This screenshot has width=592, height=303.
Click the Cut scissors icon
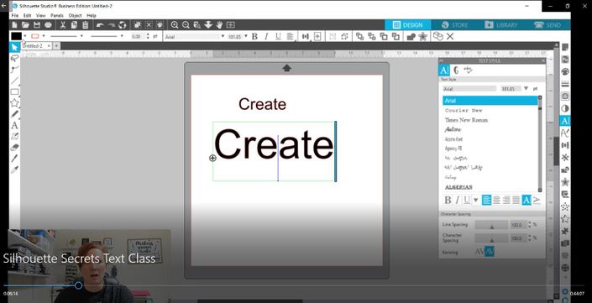(63, 25)
